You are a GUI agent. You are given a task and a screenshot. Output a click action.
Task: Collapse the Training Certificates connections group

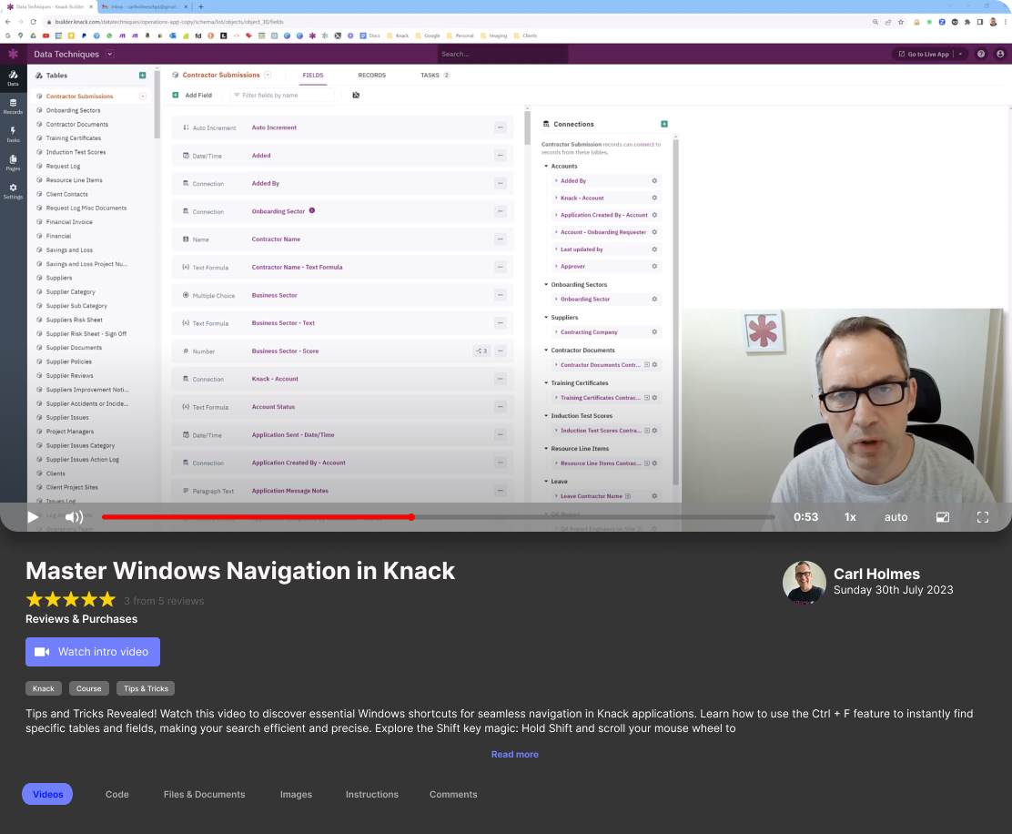coord(546,382)
